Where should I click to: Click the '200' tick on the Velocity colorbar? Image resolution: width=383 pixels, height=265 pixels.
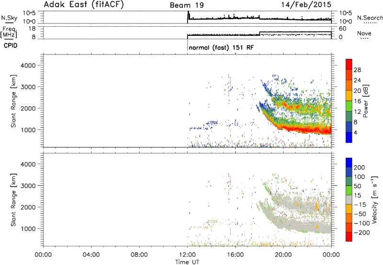click(x=360, y=167)
